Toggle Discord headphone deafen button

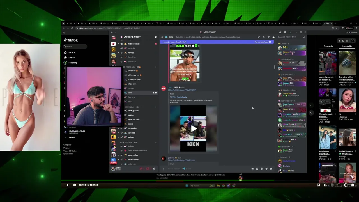click(x=148, y=169)
